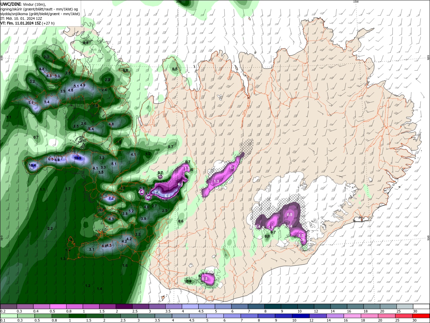Screen dimensions: 430x323
Task: Click the 20W longitude label at top
Action: pos(178,2)
